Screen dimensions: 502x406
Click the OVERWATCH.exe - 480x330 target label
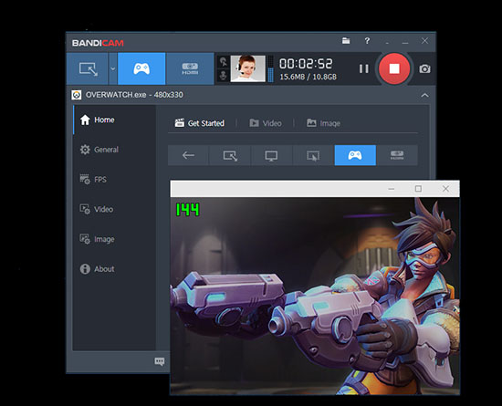[x=134, y=95]
